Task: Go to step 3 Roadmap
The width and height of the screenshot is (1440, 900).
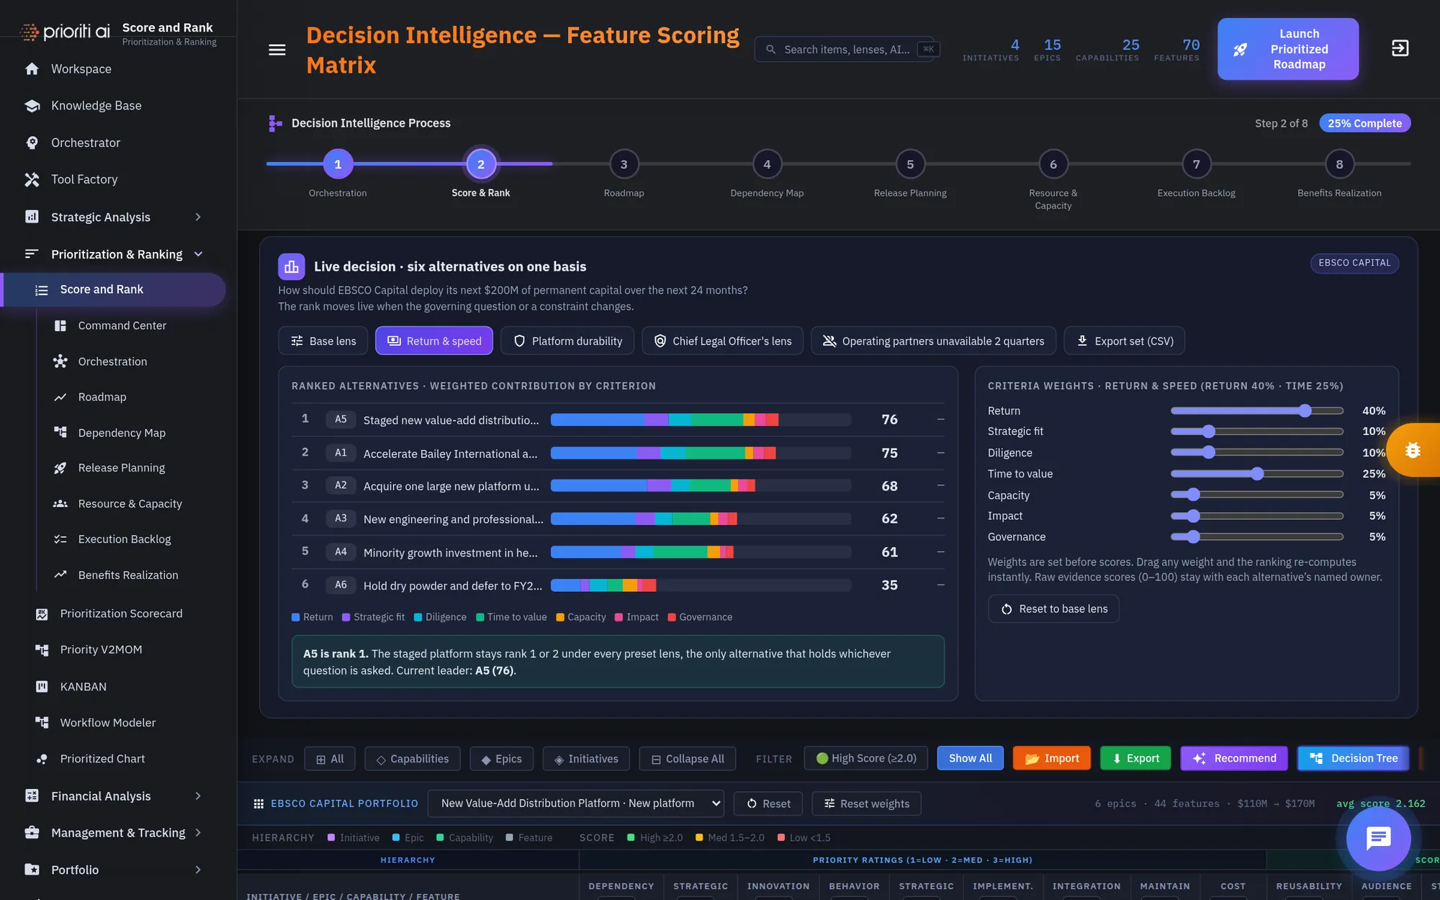Action: (624, 164)
